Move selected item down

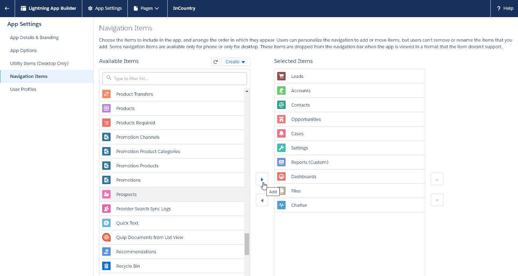click(x=437, y=200)
